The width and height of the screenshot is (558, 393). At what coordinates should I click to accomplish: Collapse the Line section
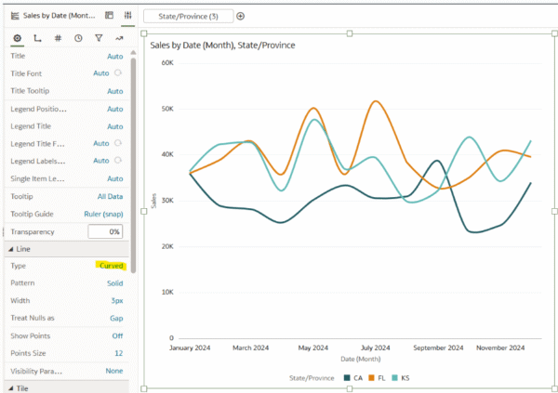tap(10, 249)
